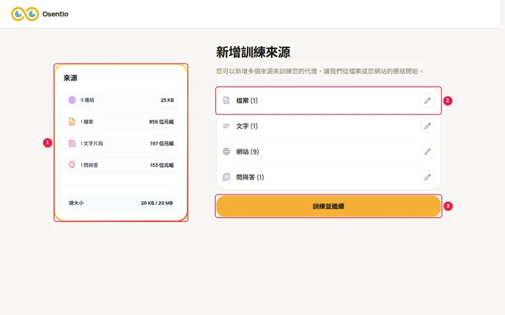Click the 新增訓練來源 page heading

click(253, 52)
